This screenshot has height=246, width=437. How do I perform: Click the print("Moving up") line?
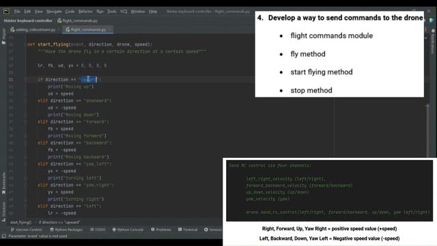tap(71, 87)
